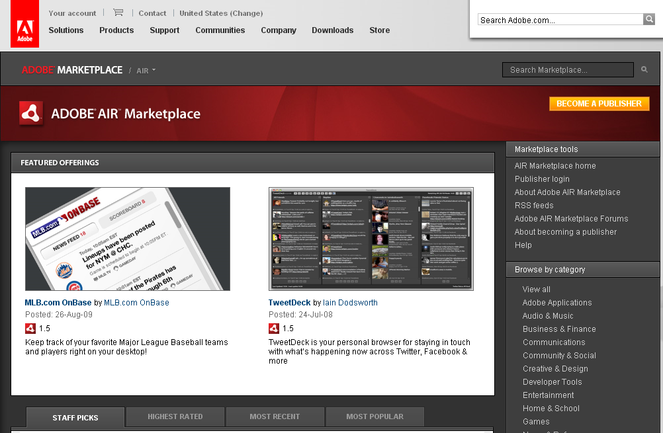The image size is (663, 433).
Task: Open About becoming a publisher link
Action: coord(566,231)
